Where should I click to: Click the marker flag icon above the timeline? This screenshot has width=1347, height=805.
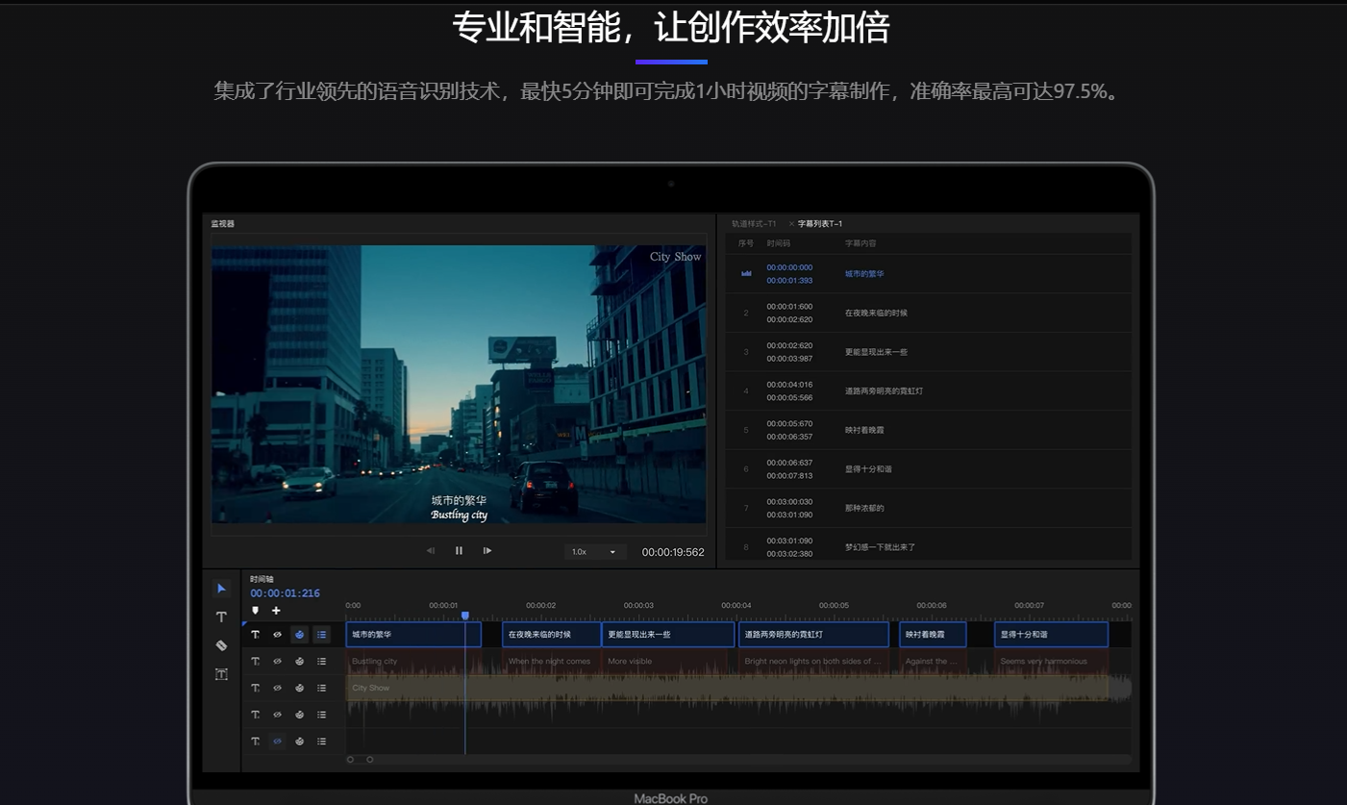[256, 610]
